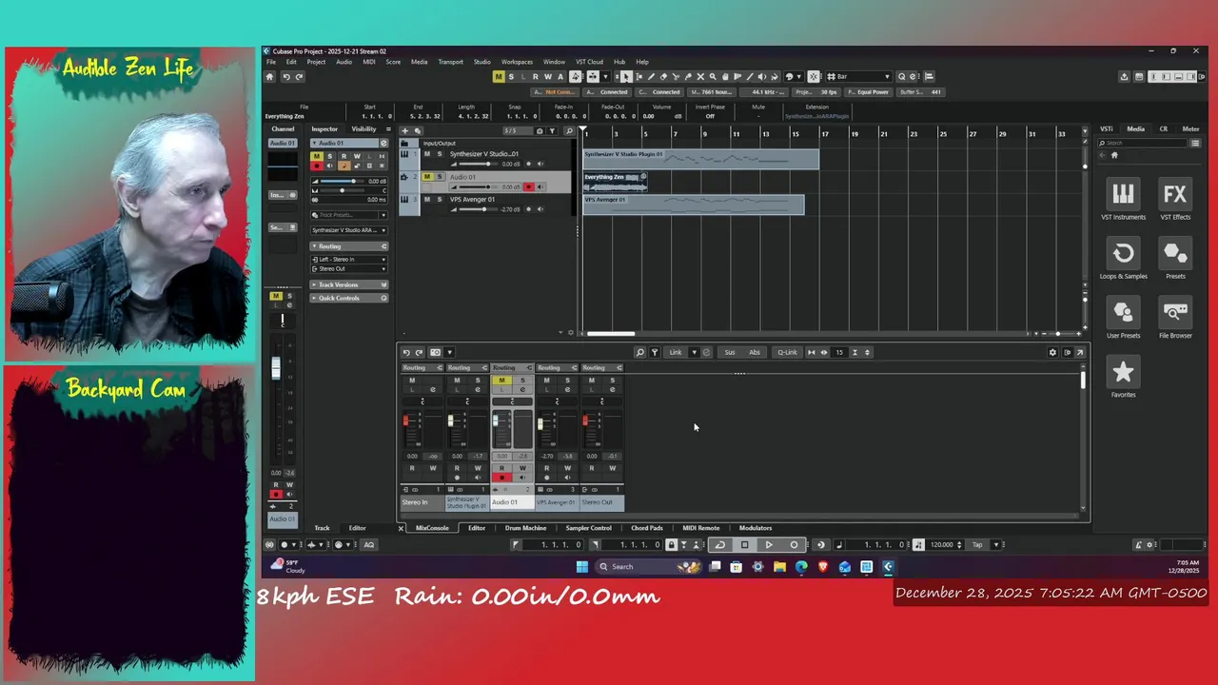Open Loops & Samples browser
The height and width of the screenshot is (685, 1218).
(x=1123, y=259)
